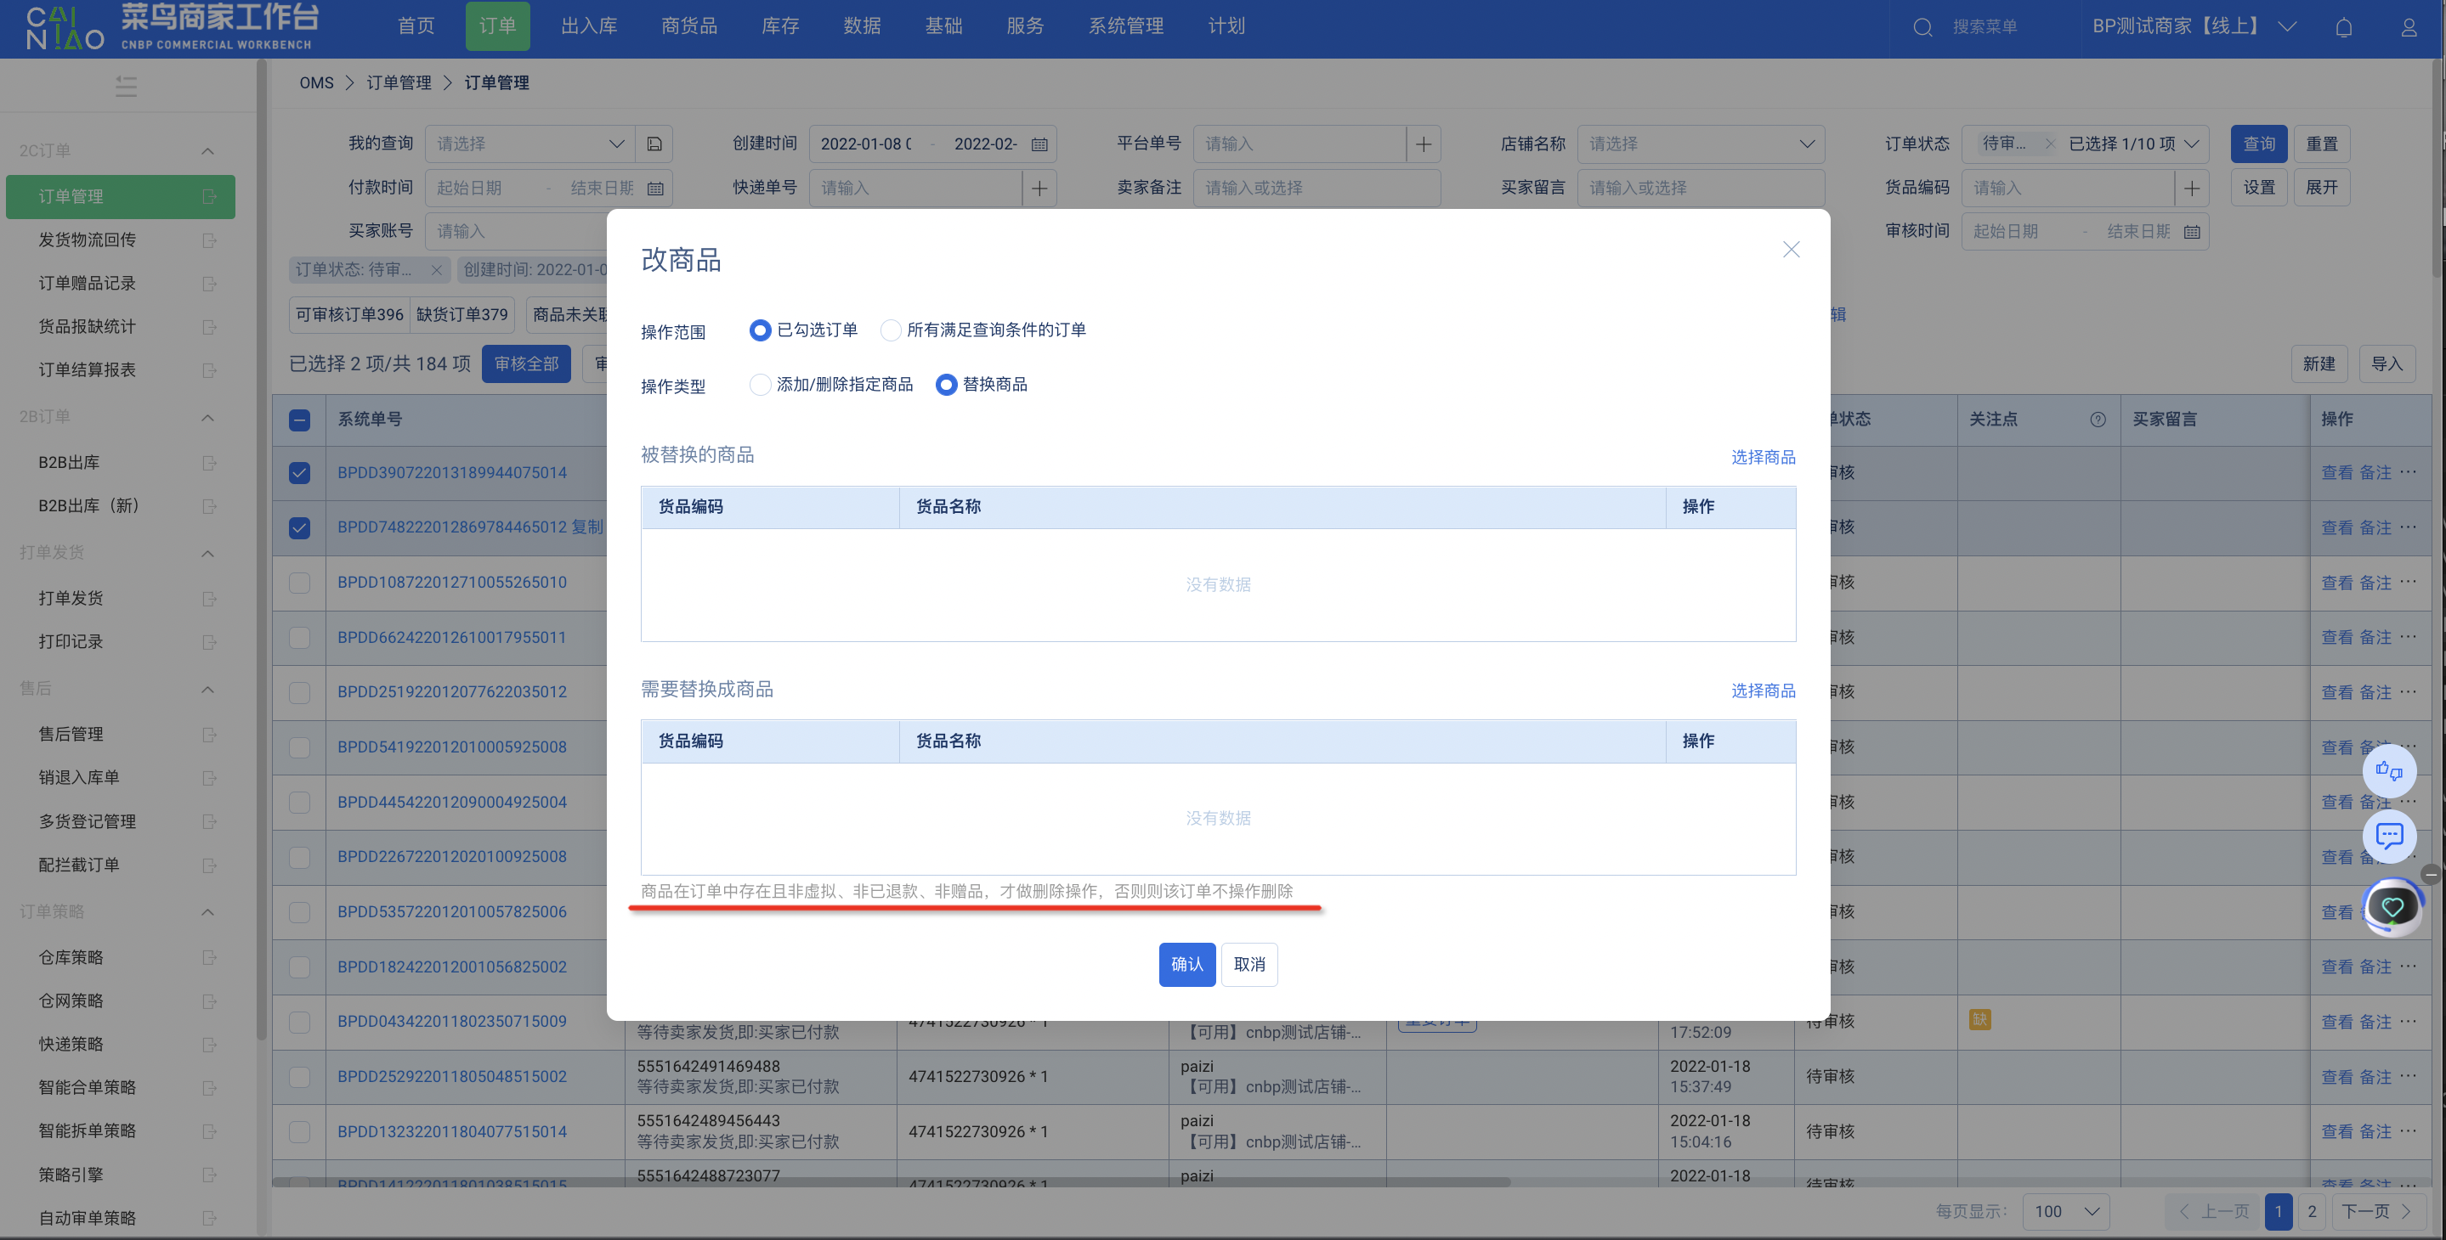Click the open-in-new icon beside 发货物流回传
The width and height of the screenshot is (2446, 1240).
coord(209,240)
